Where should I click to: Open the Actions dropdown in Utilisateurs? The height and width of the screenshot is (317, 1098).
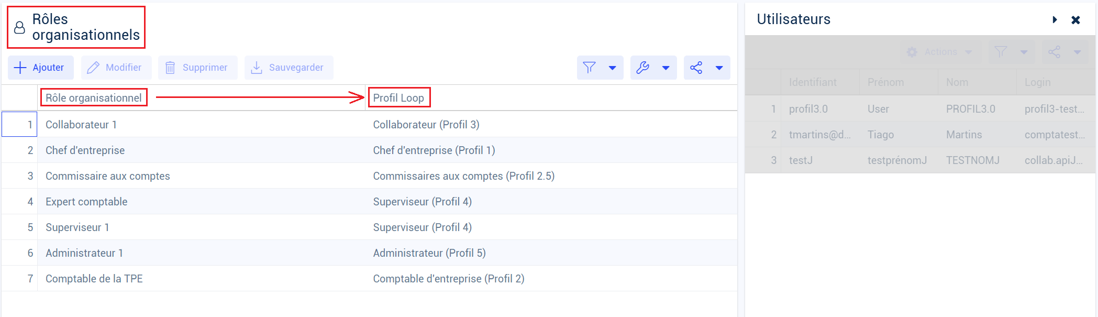point(940,52)
